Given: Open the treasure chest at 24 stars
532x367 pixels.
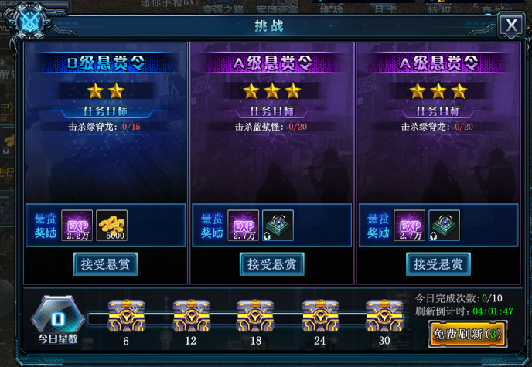Looking at the screenshot, I should coord(320,316).
